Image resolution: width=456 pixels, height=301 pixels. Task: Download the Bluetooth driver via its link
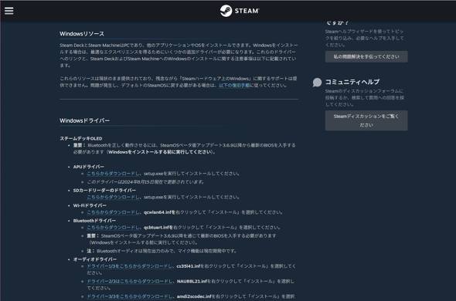113,227
